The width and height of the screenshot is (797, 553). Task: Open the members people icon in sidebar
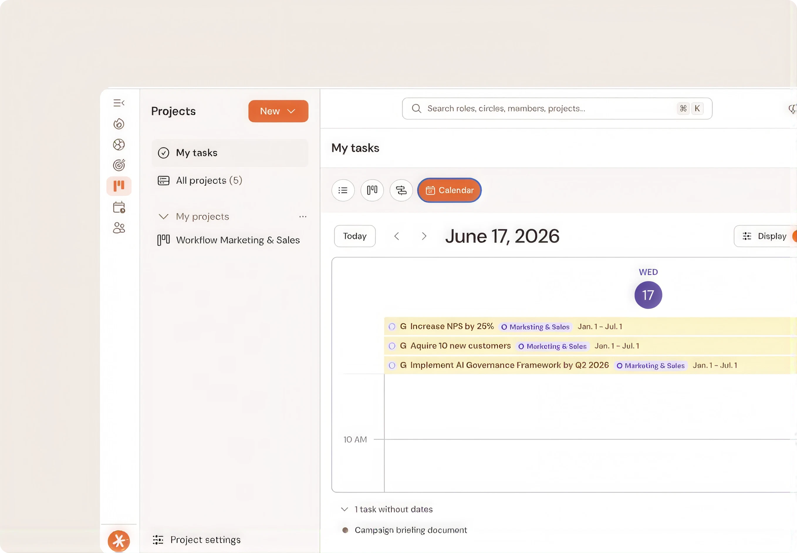click(119, 228)
